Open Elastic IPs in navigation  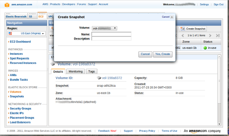[x=17, y=113]
